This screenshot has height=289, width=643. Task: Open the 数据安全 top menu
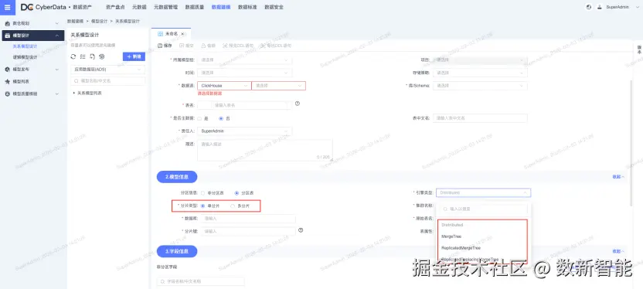(x=274, y=7)
